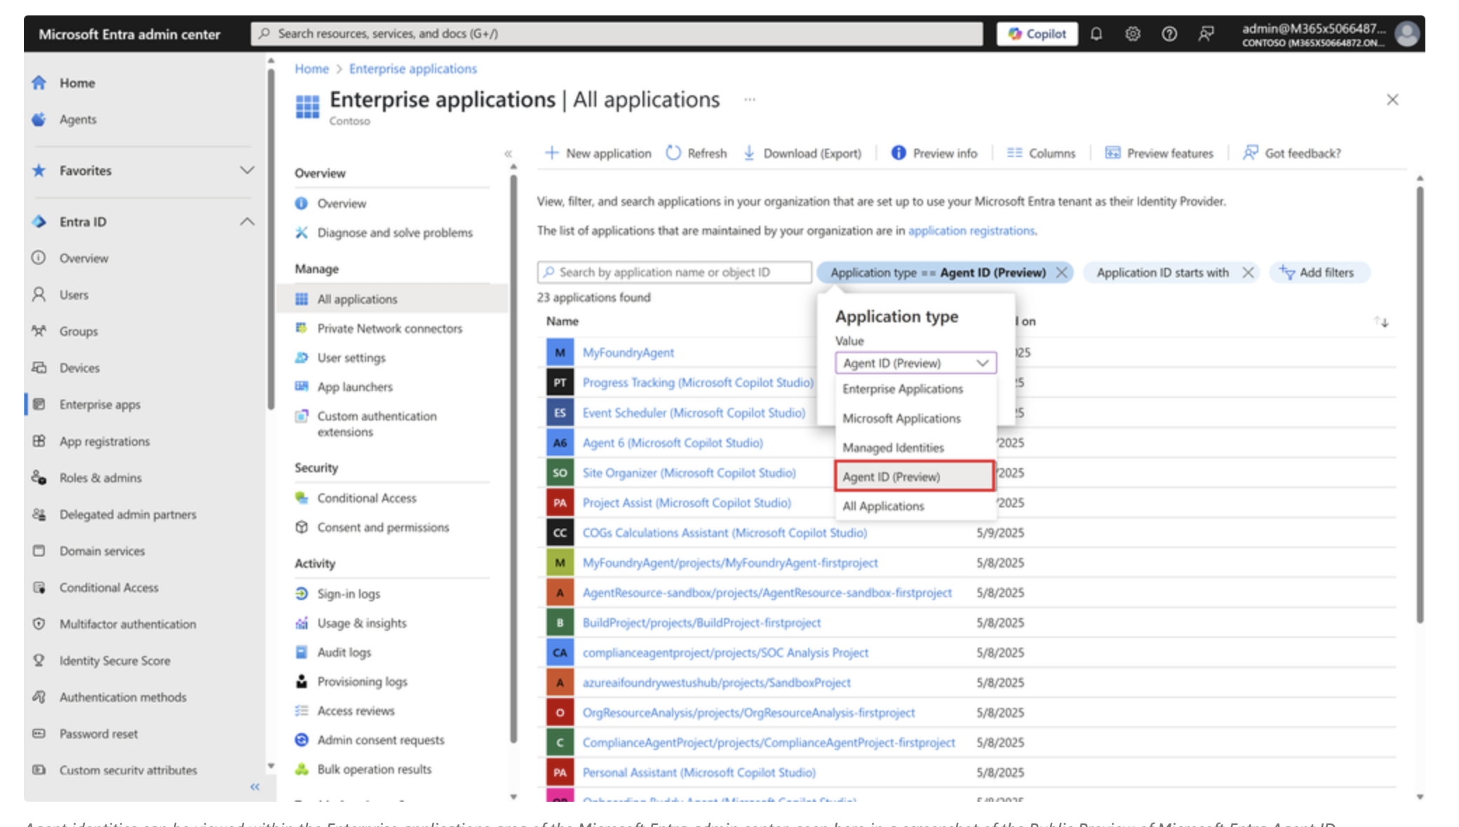
Task: Collapse the resource menu double chevron
Action: click(508, 153)
